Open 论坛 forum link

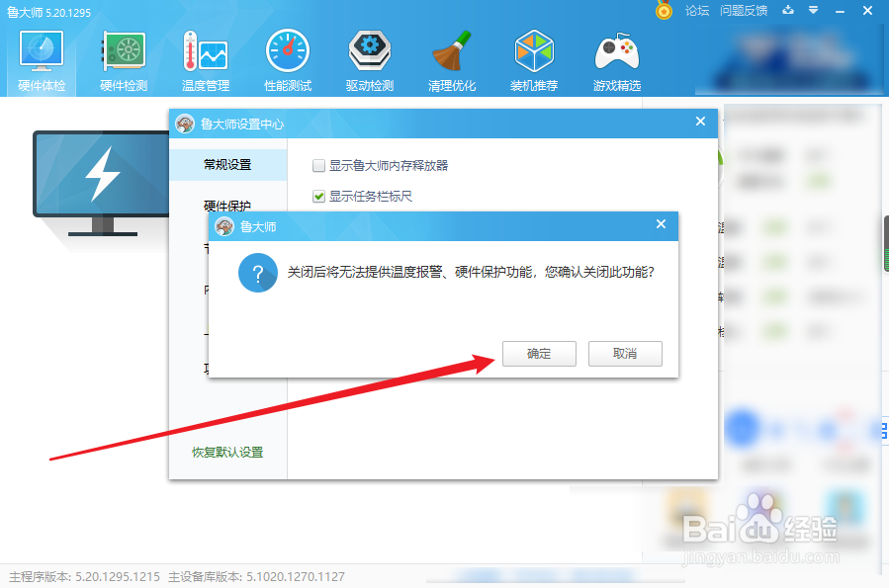point(697,11)
